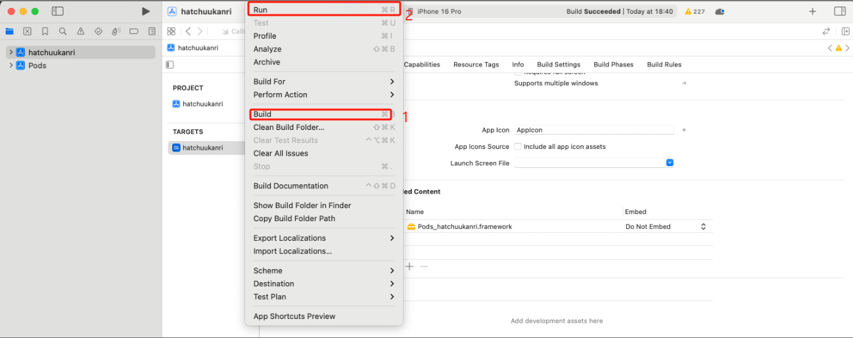Click the iPhone 16 Pro destination

[x=439, y=12]
